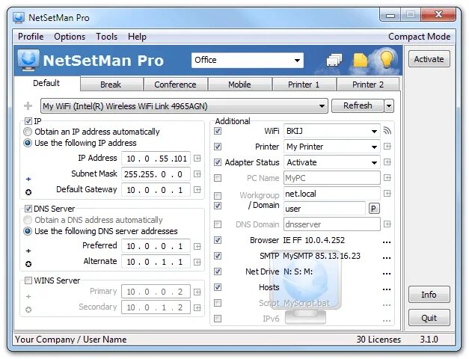Switch to the Mobile profile tab
The width and height of the screenshot is (469, 359).
tap(239, 85)
